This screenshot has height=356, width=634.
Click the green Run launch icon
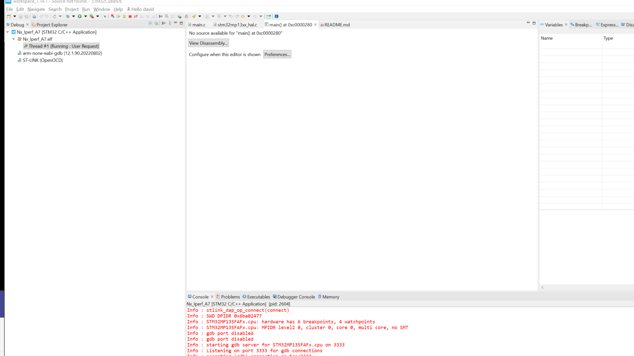(x=80, y=16)
